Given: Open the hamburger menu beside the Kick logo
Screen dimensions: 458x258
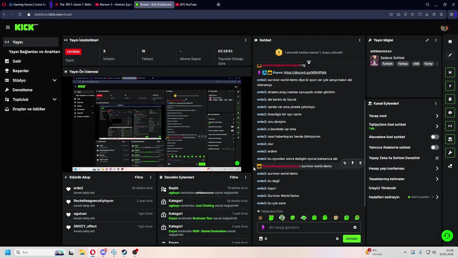Looking at the screenshot, I should (x=8, y=27).
